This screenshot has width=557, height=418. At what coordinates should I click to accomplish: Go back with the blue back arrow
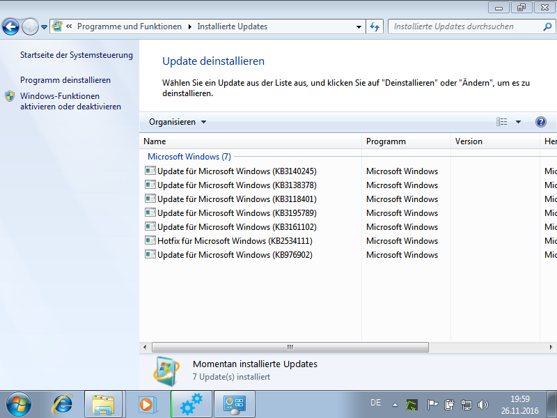tap(10, 26)
